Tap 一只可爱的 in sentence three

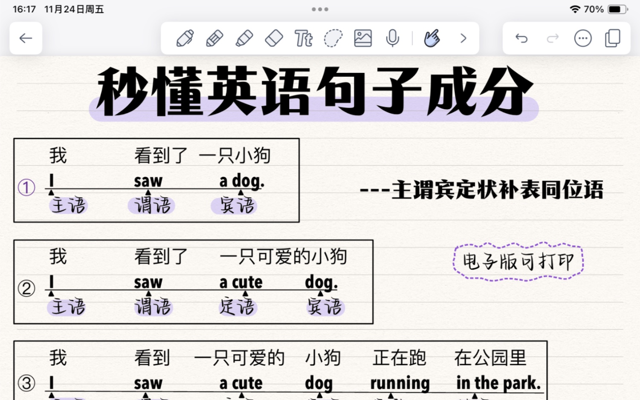240,357
